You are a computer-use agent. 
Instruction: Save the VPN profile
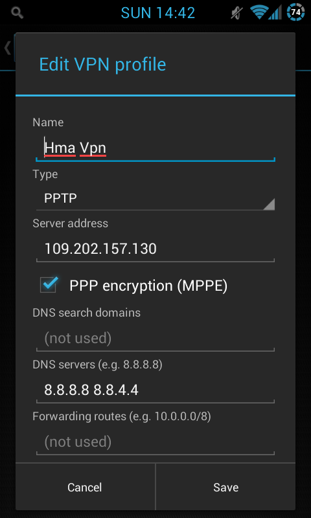click(x=225, y=488)
